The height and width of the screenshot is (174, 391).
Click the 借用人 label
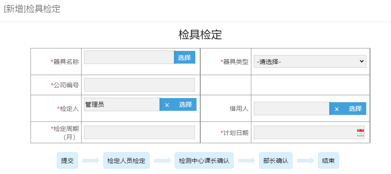tap(239, 109)
